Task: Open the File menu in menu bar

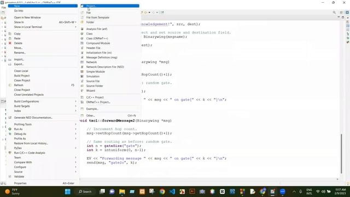Action: pos(4,8)
